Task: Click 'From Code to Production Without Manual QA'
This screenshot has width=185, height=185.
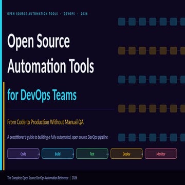Action: (45, 122)
